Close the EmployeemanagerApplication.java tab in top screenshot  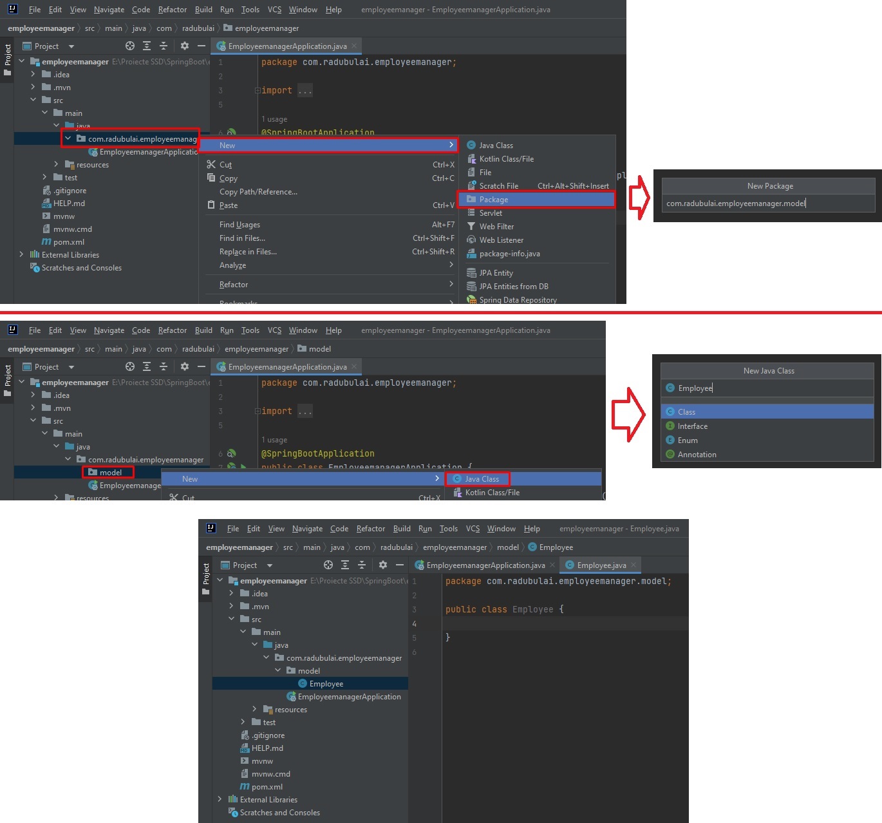point(354,46)
